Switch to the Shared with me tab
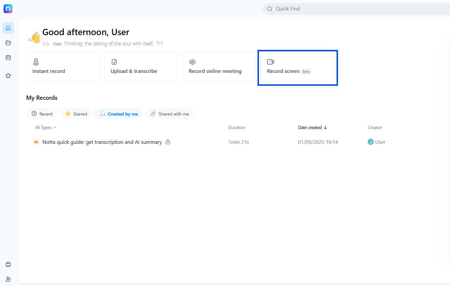Viewport: 450px width, 285px height. (169, 114)
